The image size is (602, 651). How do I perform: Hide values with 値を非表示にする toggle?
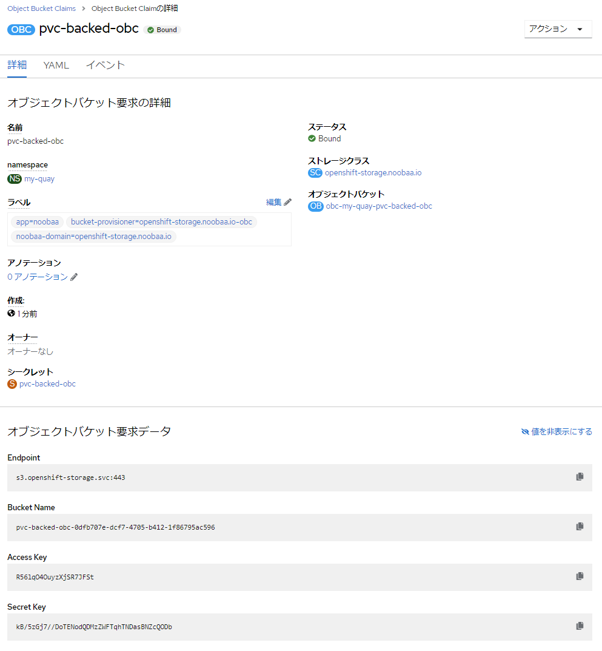pos(556,431)
